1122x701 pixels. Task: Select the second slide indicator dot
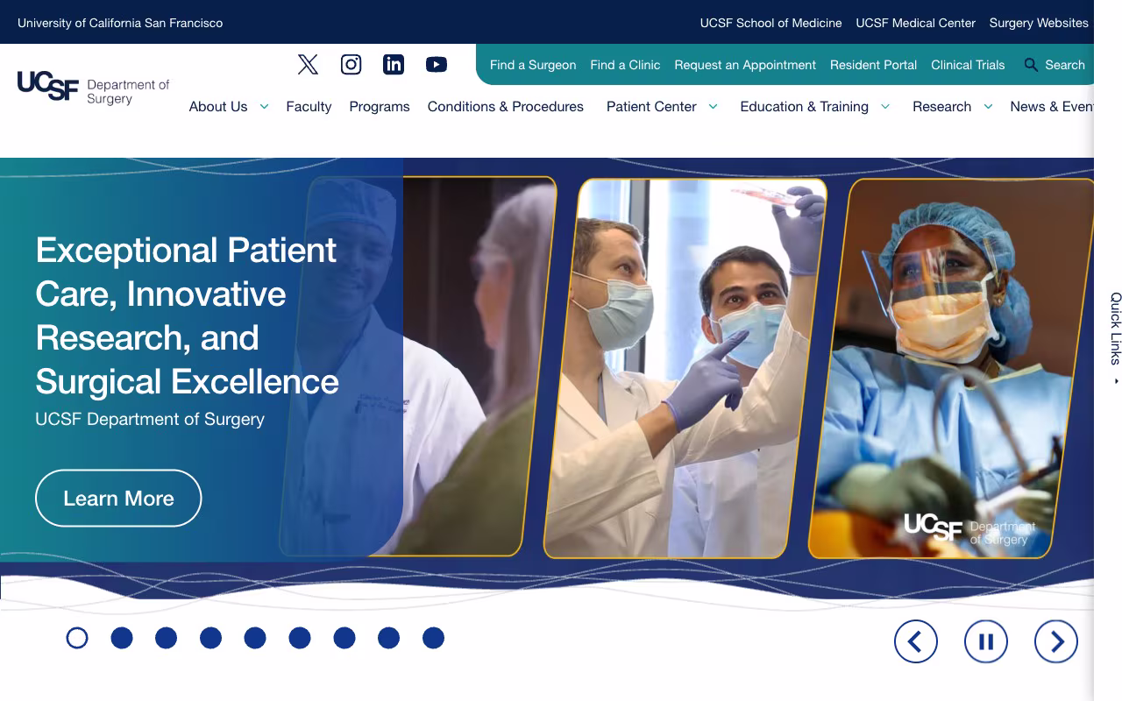click(122, 638)
